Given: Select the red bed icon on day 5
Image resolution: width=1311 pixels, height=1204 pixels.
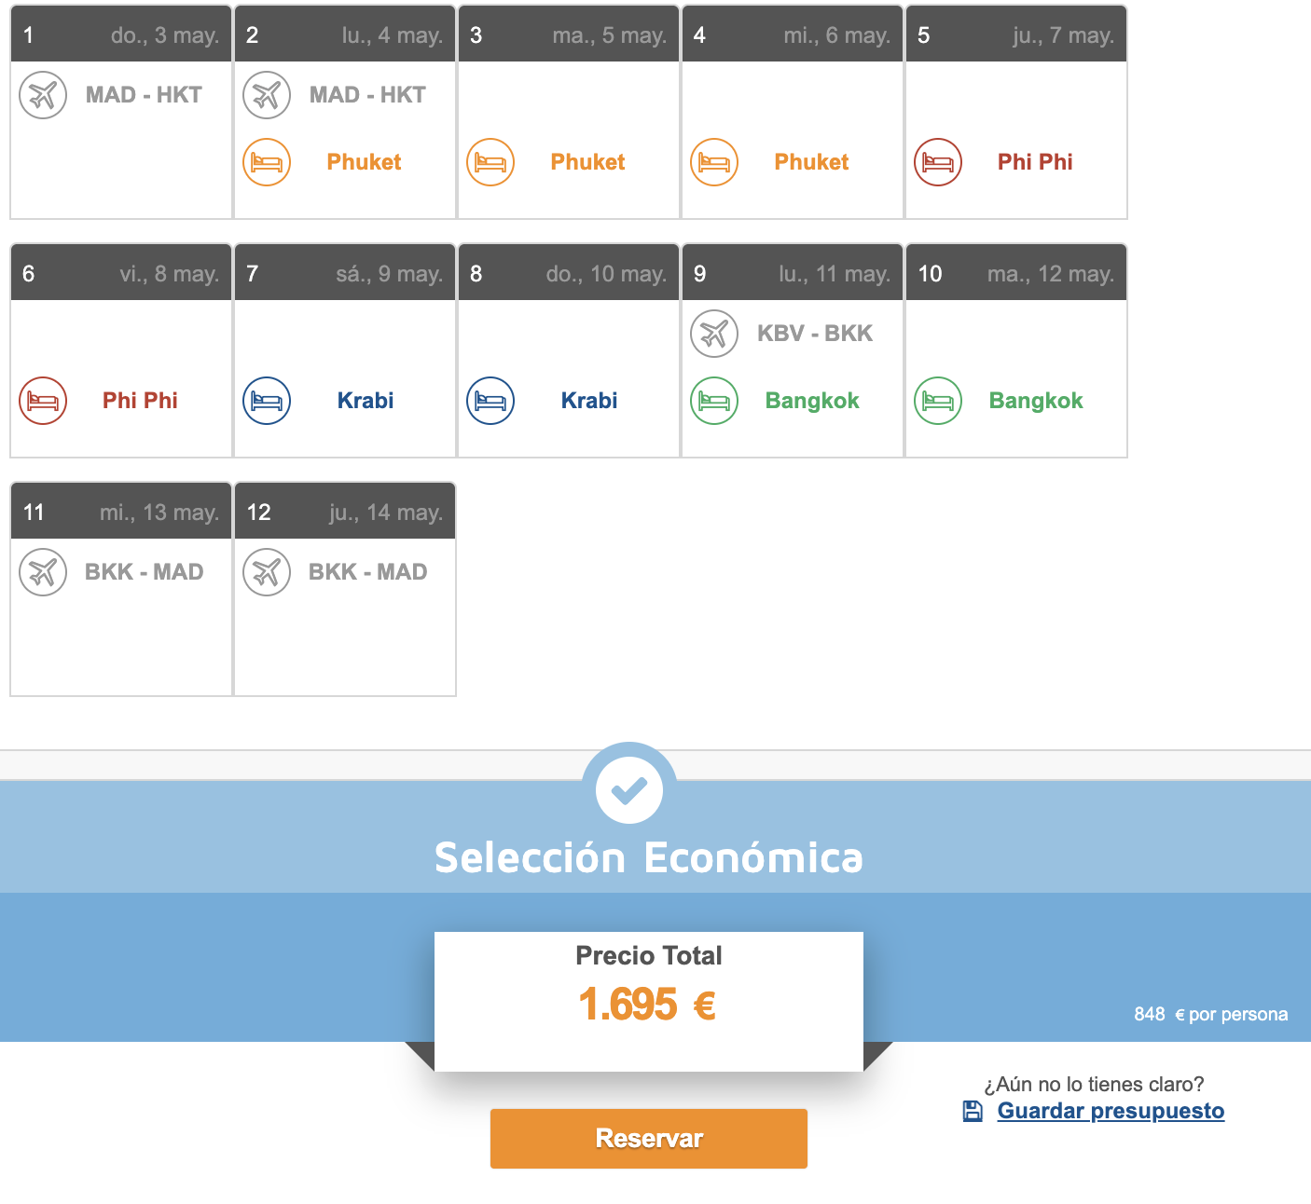Looking at the screenshot, I should tap(938, 162).
